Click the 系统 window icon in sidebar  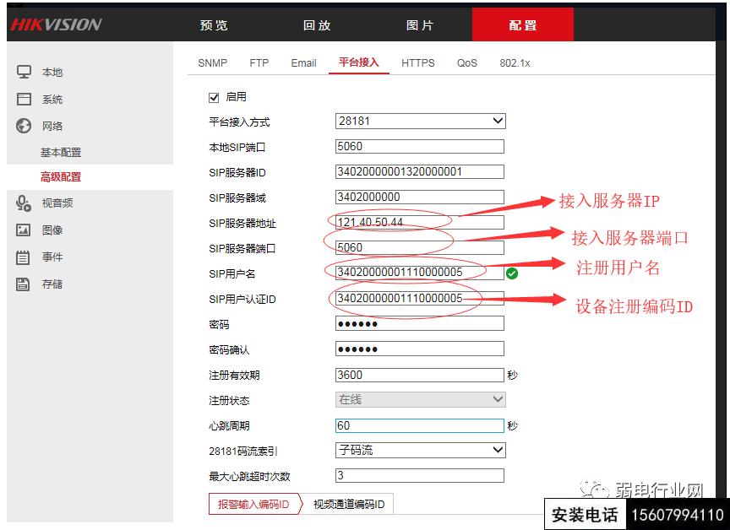pyautogui.click(x=24, y=99)
